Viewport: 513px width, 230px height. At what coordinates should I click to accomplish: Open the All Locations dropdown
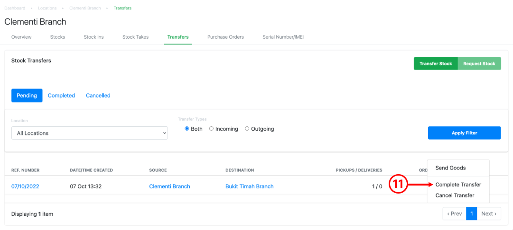pyautogui.click(x=90, y=133)
